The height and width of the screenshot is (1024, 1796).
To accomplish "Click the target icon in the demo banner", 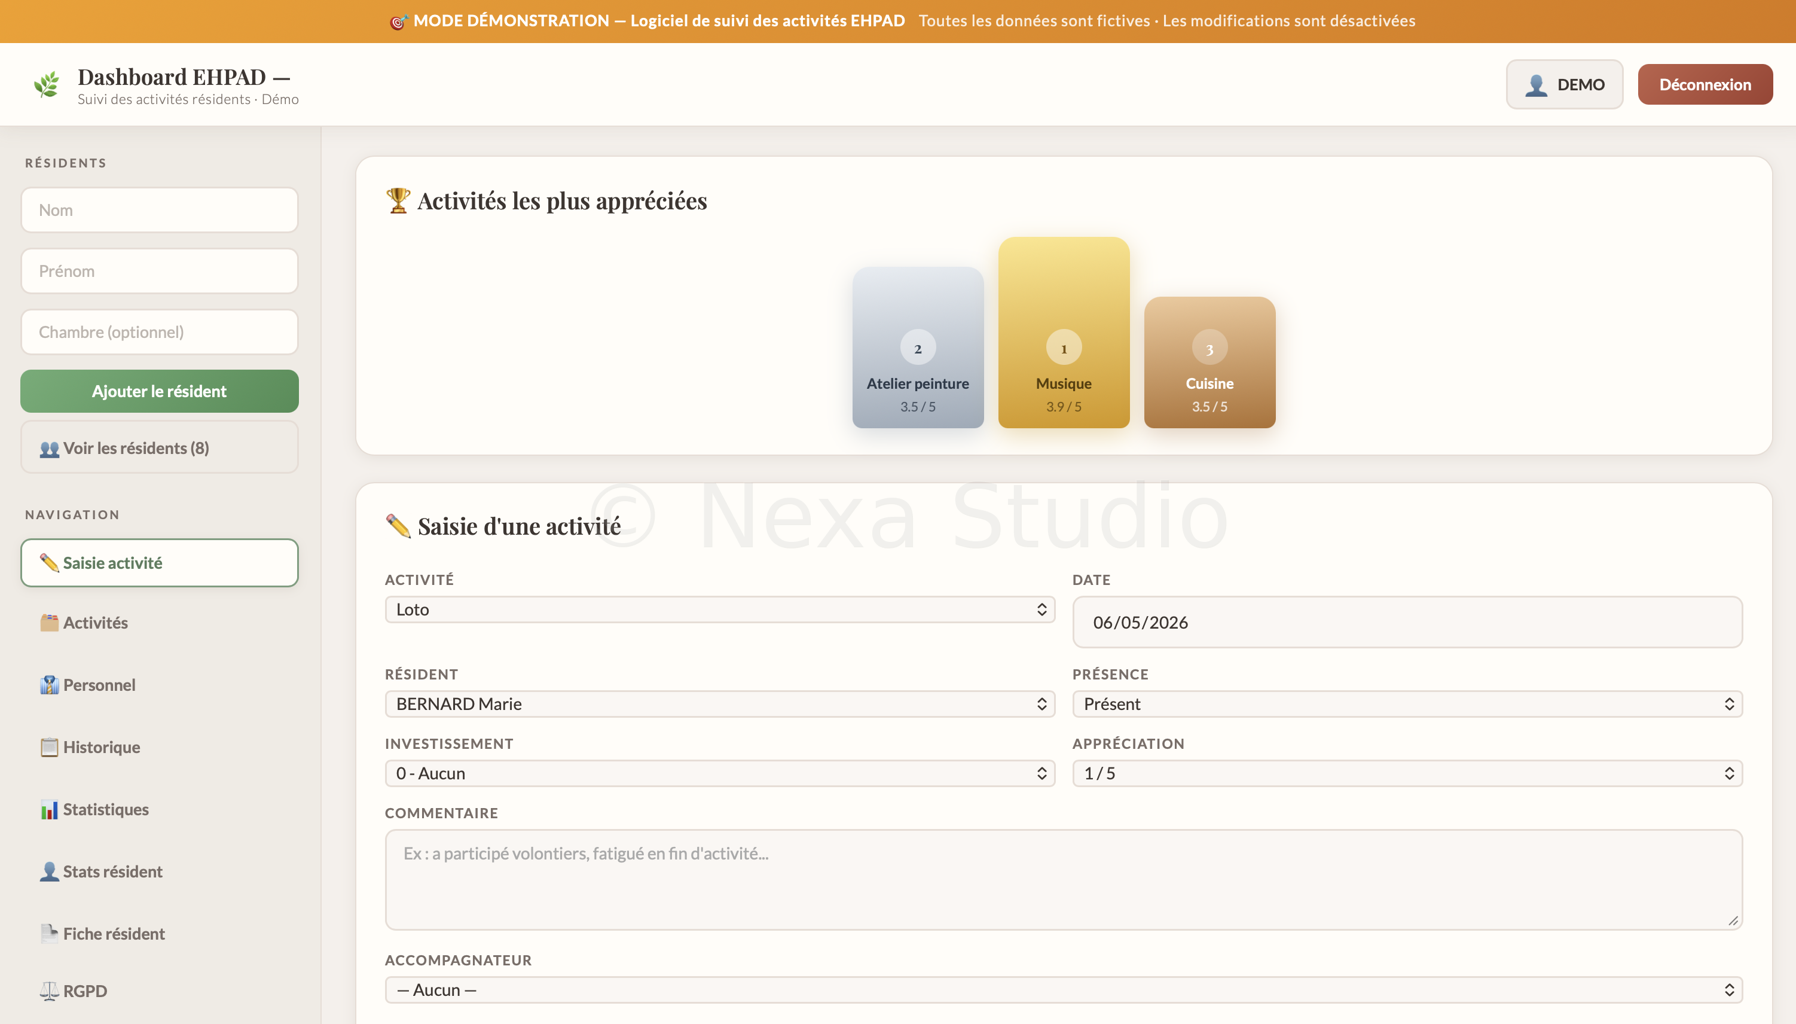I will pyautogui.click(x=399, y=22).
